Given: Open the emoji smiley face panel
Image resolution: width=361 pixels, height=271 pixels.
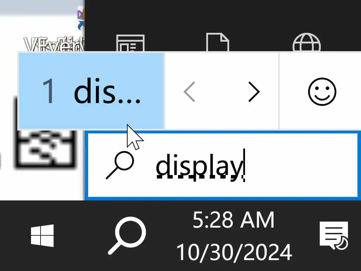Looking at the screenshot, I should (x=322, y=91).
